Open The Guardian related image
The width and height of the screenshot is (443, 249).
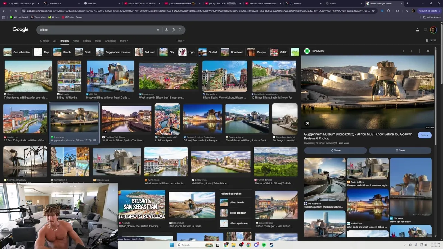(x=325, y=180)
